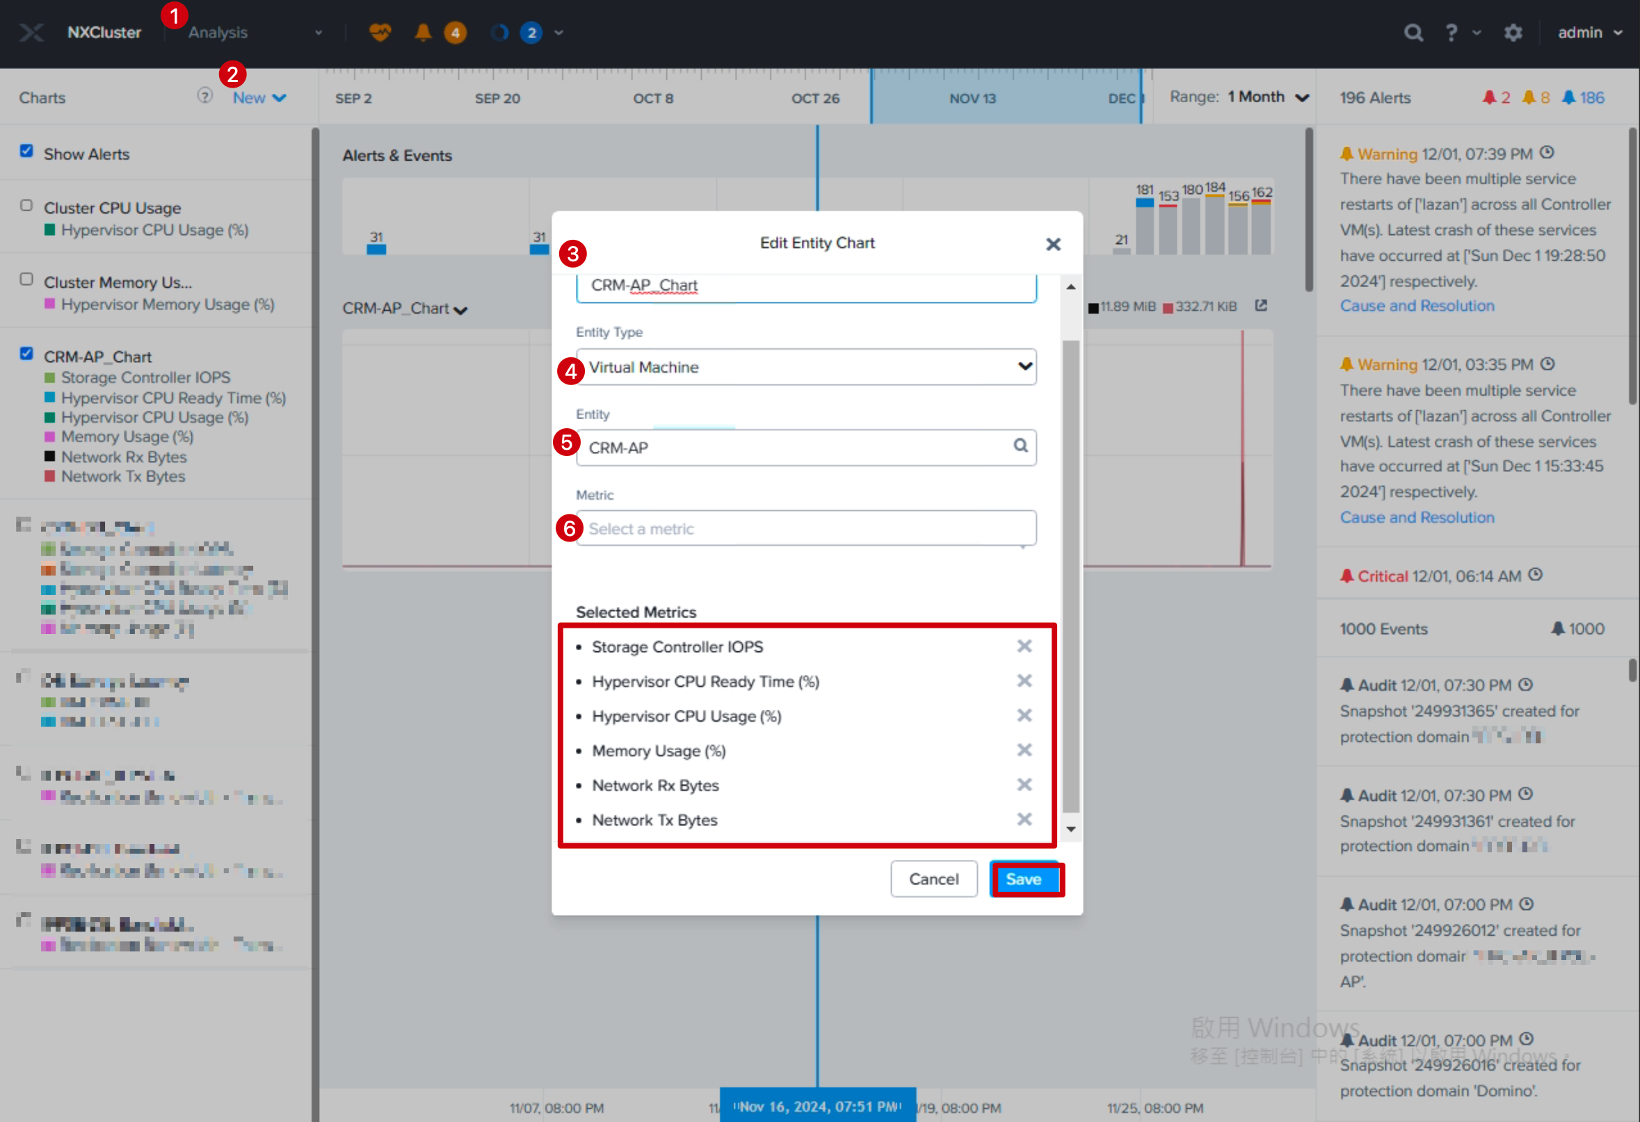
Task: Uncheck the Show Alerts checkbox
Action: (x=26, y=151)
